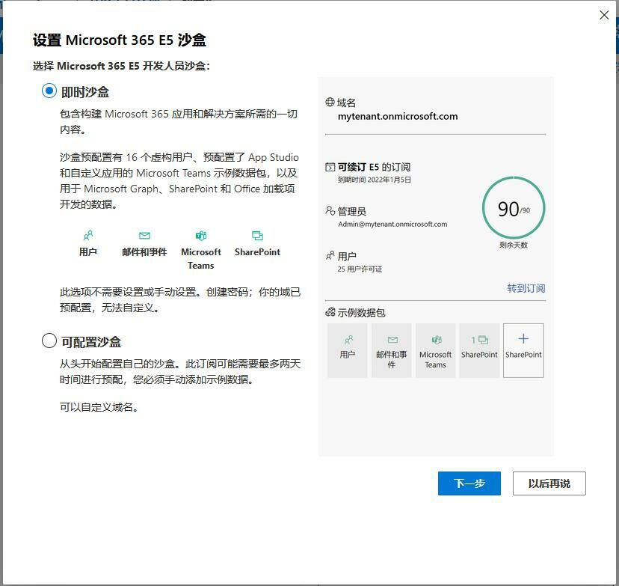Select the Microsoft Teams sample data tile
The image size is (619, 586).
tap(435, 350)
